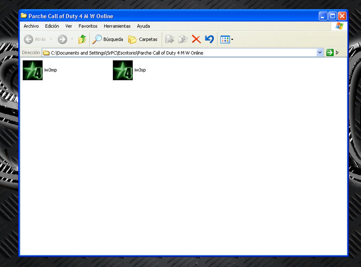The image size is (361, 267).
Task: Click the folder icon in the title bar
Action: (24, 16)
